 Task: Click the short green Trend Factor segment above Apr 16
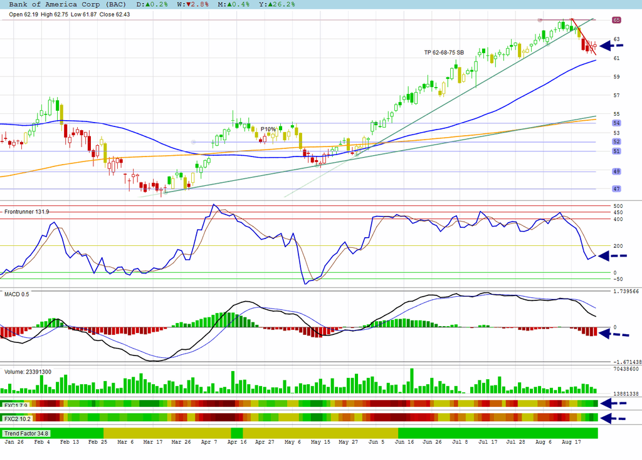(x=236, y=433)
